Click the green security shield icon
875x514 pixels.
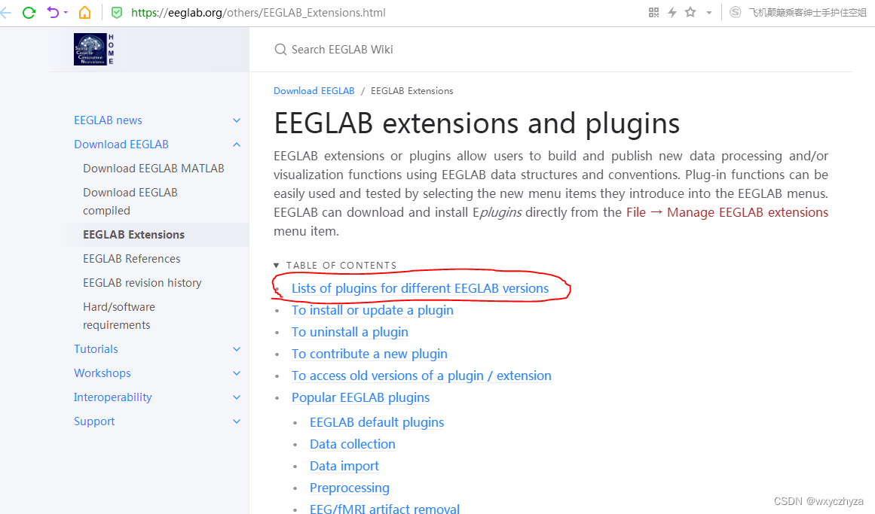(x=117, y=12)
